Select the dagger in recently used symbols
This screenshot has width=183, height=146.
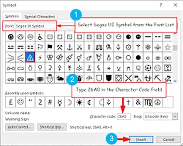[x=128, y=102]
